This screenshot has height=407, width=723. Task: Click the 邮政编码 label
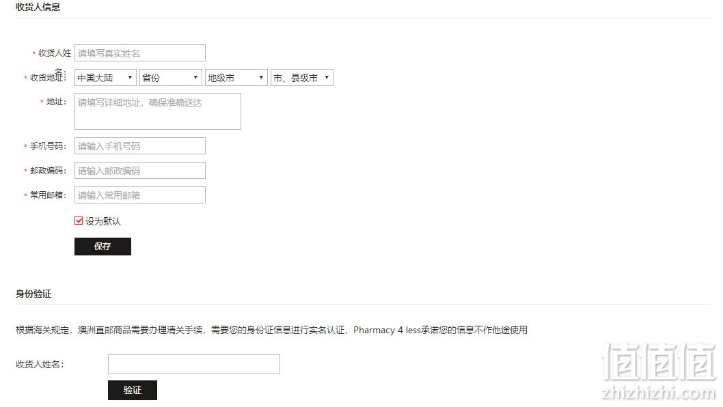[x=48, y=171]
